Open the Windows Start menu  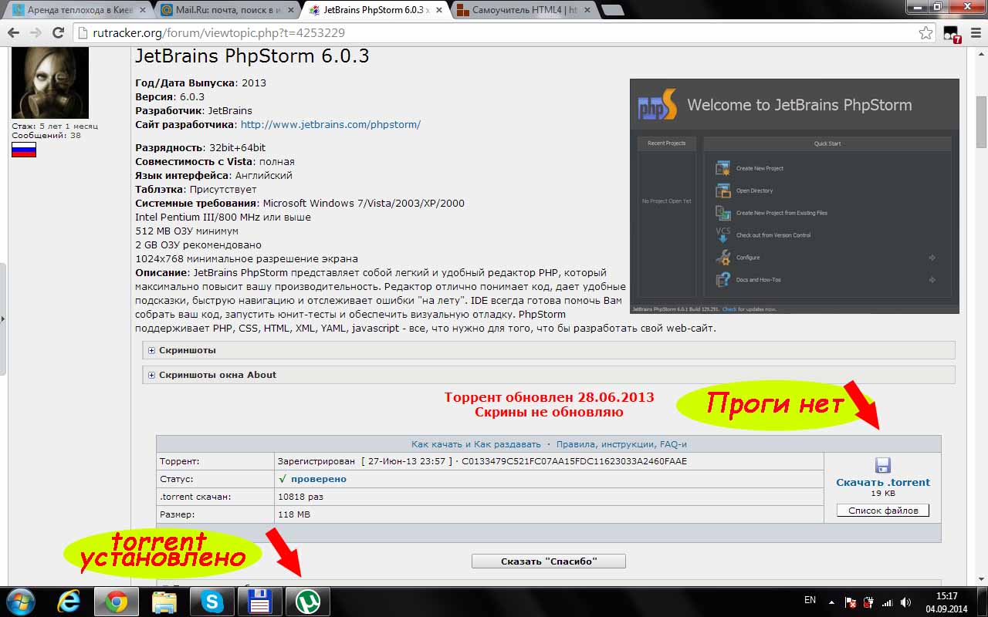click(x=21, y=602)
